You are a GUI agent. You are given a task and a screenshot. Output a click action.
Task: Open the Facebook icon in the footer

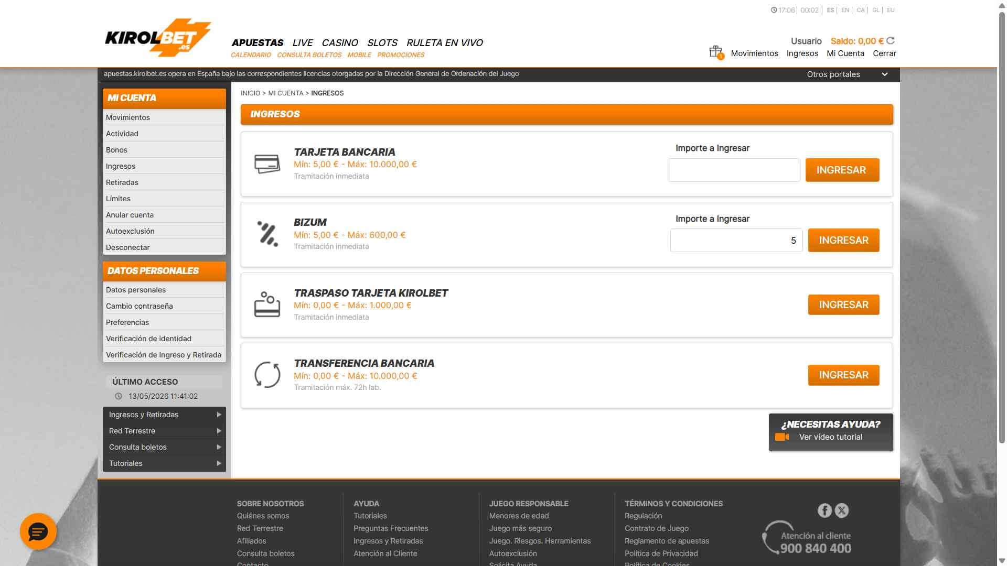[x=824, y=510]
